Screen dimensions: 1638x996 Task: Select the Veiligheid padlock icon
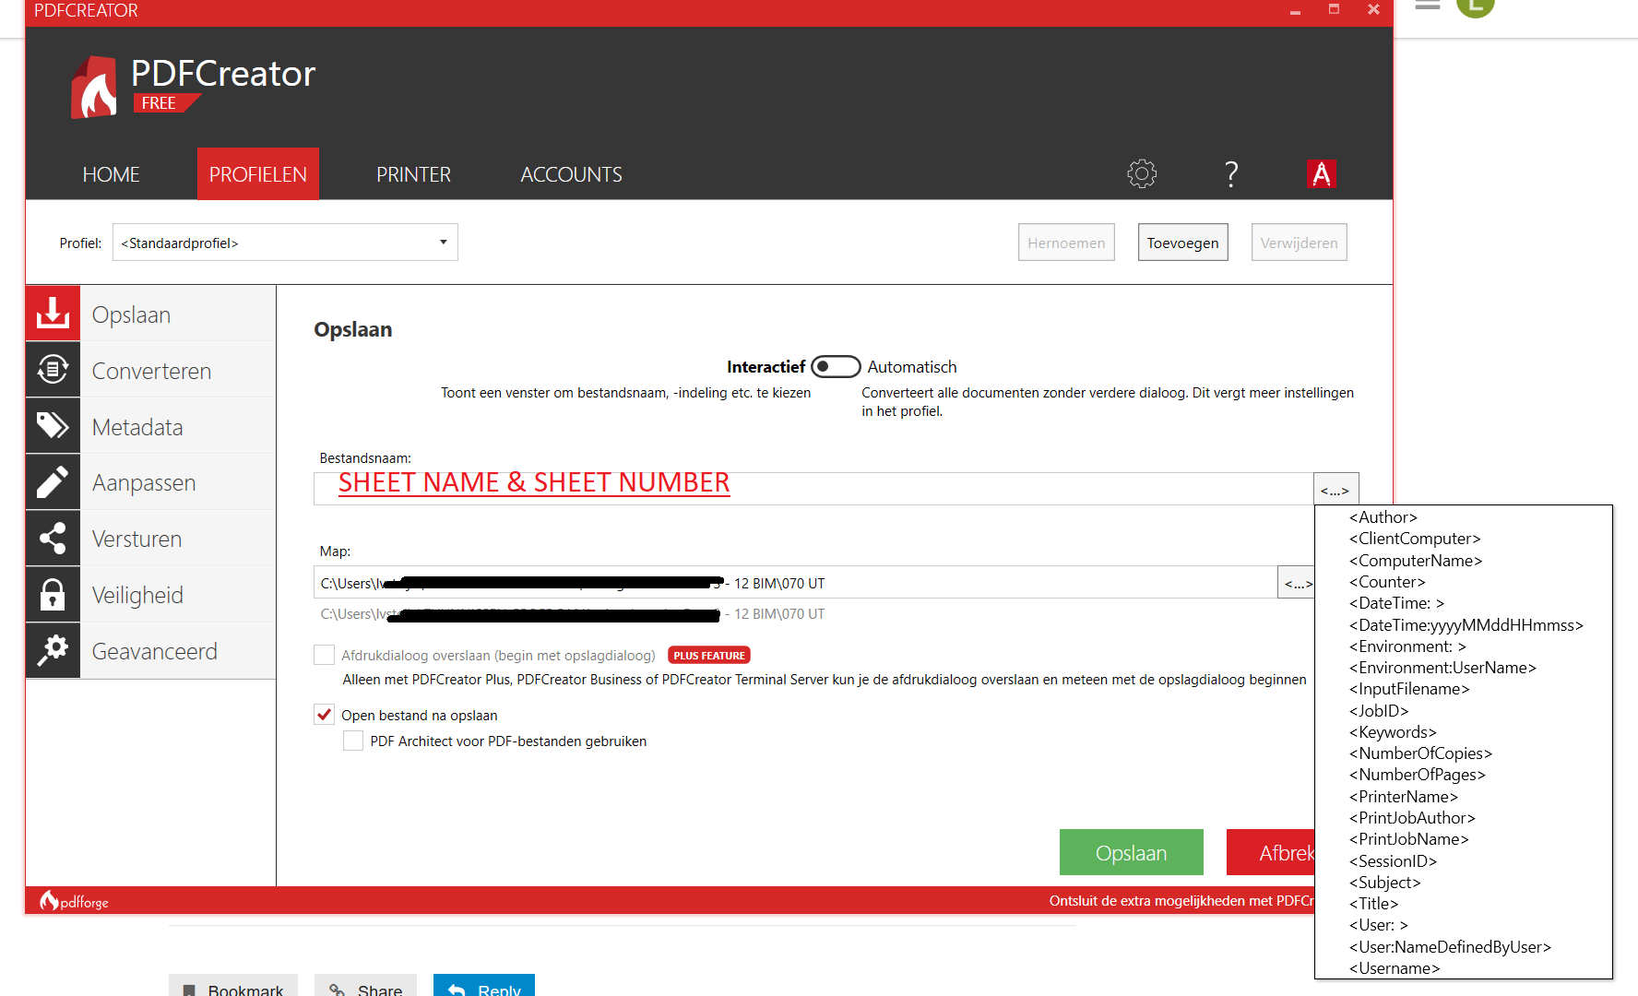[x=53, y=595]
